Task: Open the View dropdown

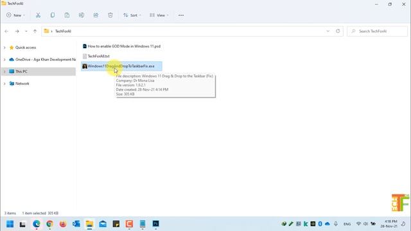Action: [159, 15]
